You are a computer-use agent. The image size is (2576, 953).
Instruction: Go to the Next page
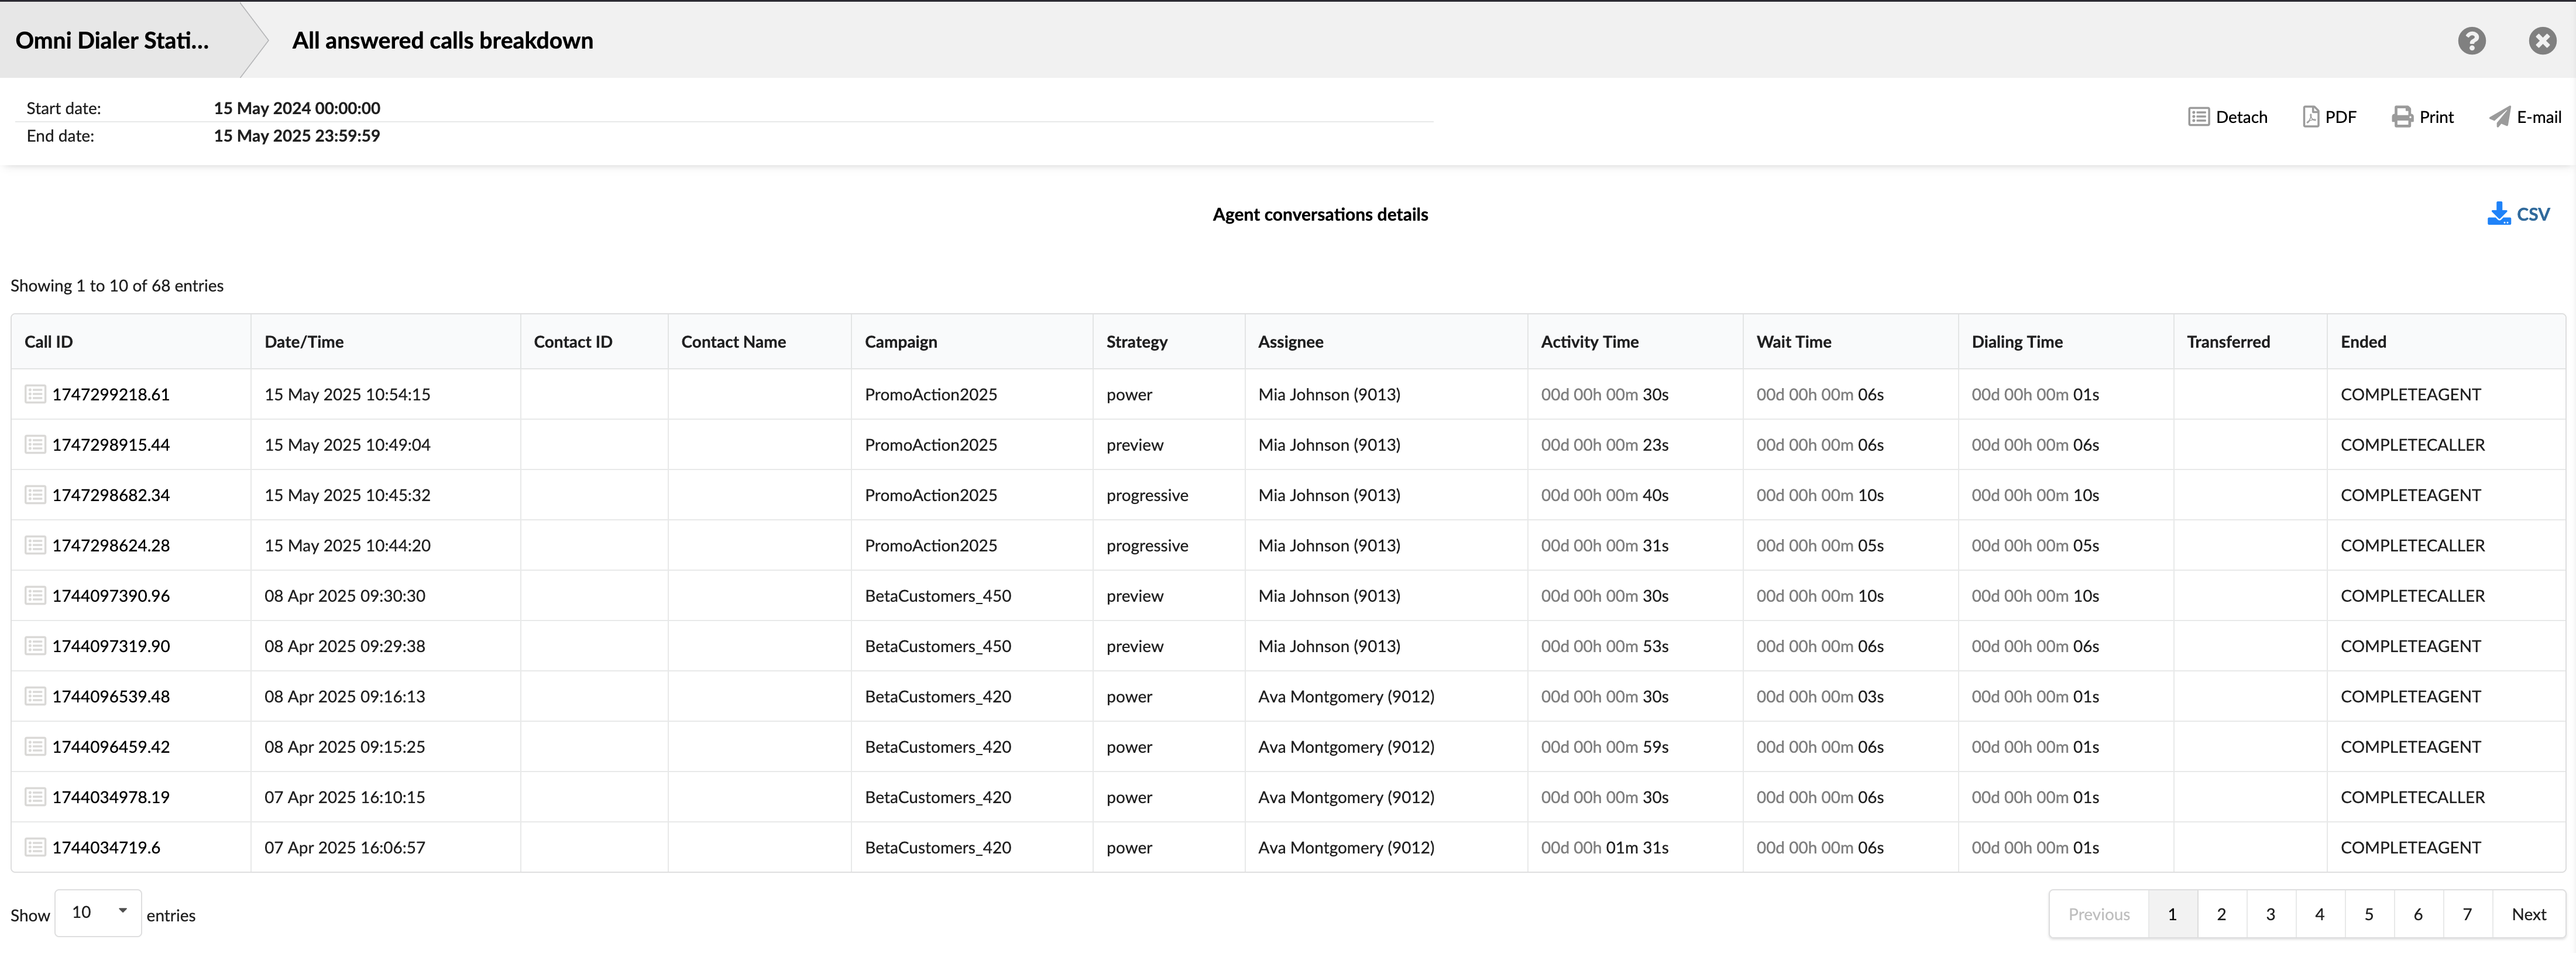[x=2529, y=913]
